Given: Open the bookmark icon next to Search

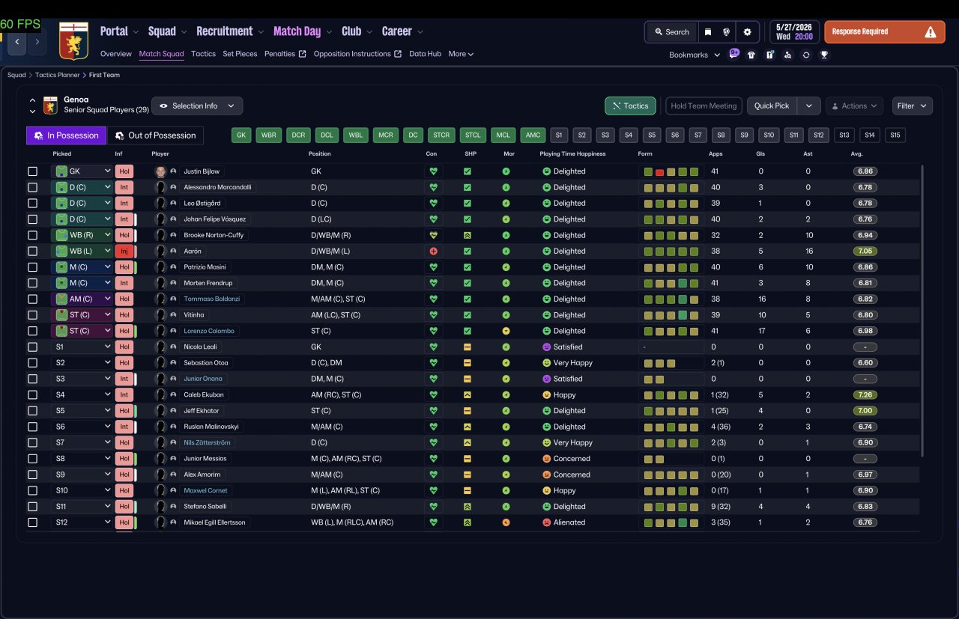Looking at the screenshot, I should click(x=708, y=32).
